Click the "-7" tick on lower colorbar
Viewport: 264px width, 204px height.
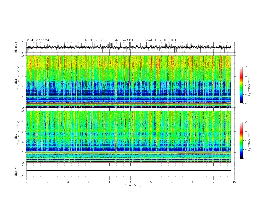(x=246, y=158)
